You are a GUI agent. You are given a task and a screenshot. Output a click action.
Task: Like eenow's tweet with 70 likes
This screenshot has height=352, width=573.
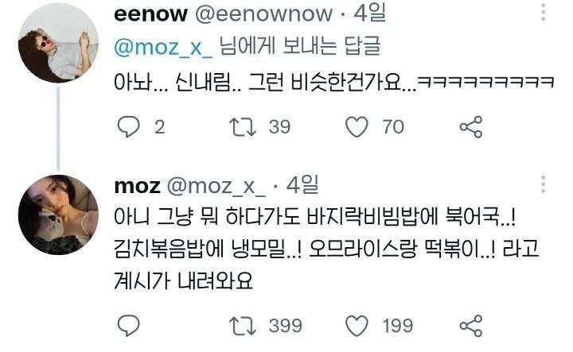pyautogui.click(x=357, y=127)
